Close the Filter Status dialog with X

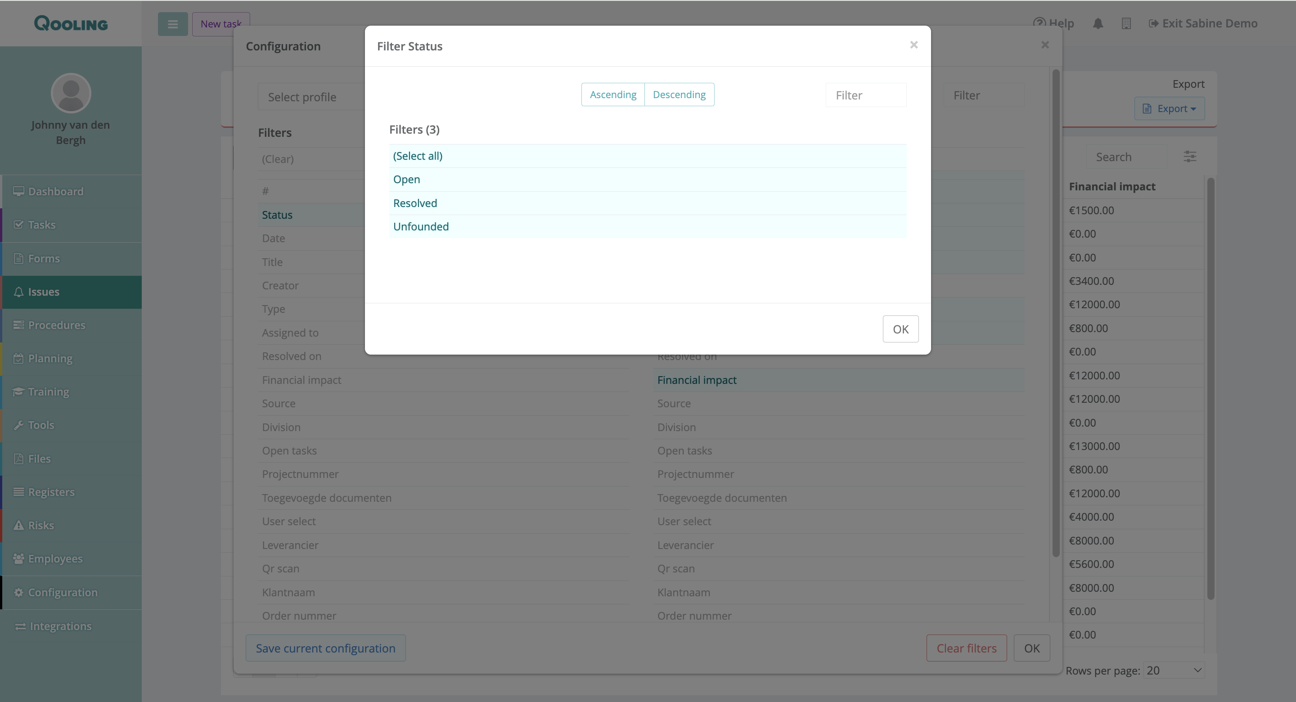[913, 45]
